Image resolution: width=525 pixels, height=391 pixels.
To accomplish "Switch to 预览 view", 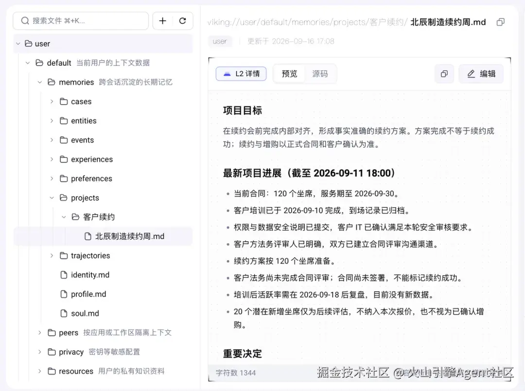I will click(x=289, y=74).
